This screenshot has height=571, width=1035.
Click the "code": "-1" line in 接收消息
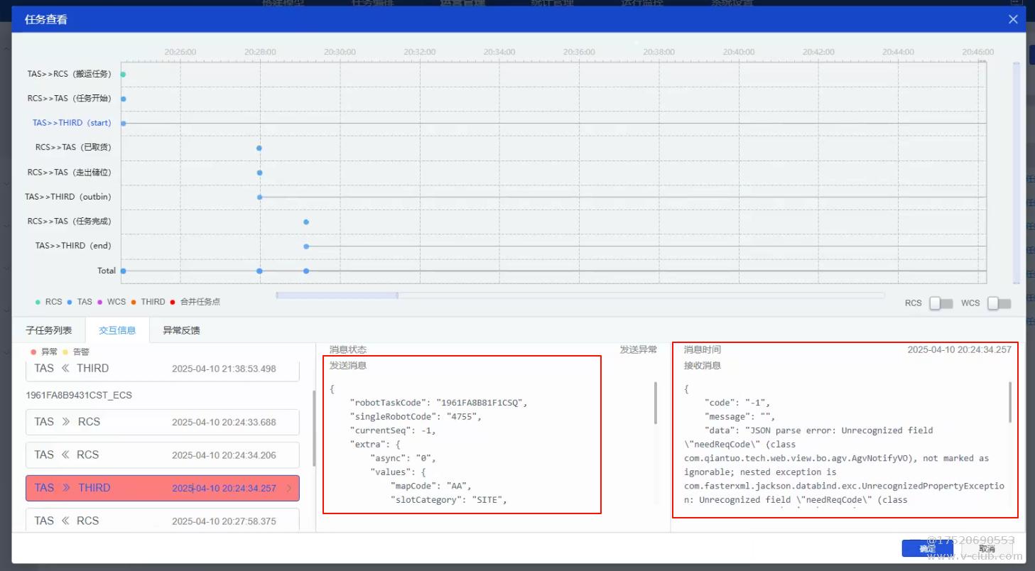pyautogui.click(x=737, y=403)
